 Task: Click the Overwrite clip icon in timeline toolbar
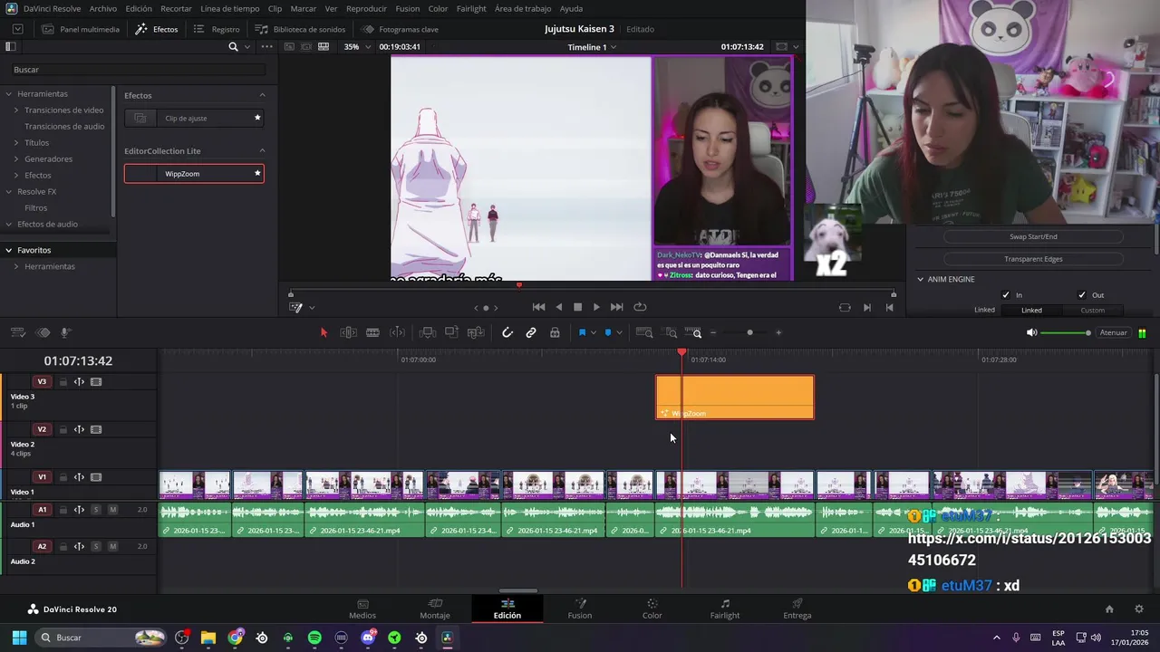click(451, 332)
